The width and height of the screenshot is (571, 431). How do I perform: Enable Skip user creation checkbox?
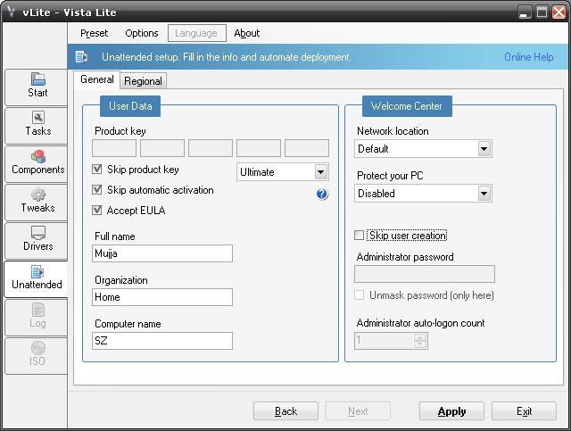tap(359, 235)
